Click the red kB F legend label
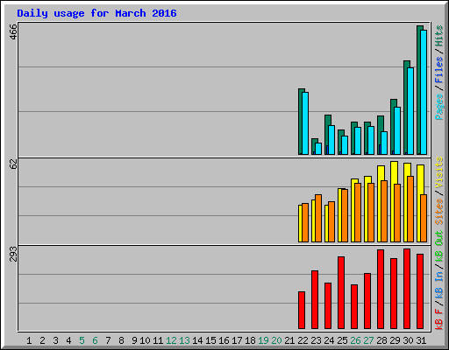This screenshot has height=350, width=449. coord(438,319)
